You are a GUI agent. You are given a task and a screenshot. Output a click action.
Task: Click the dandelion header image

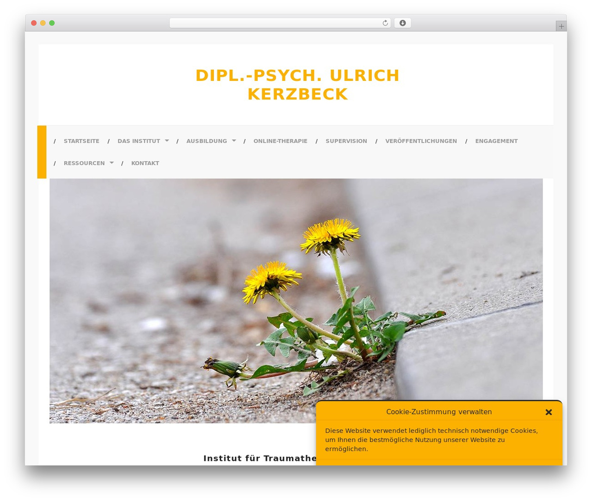pos(296,301)
